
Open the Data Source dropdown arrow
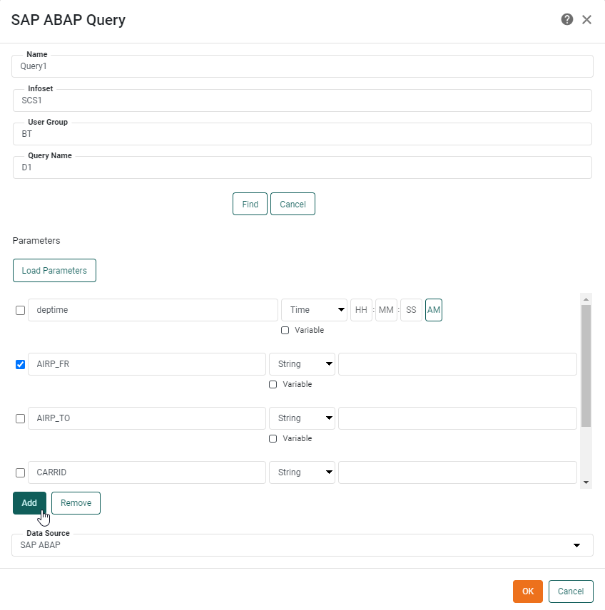tap(577, 545)
